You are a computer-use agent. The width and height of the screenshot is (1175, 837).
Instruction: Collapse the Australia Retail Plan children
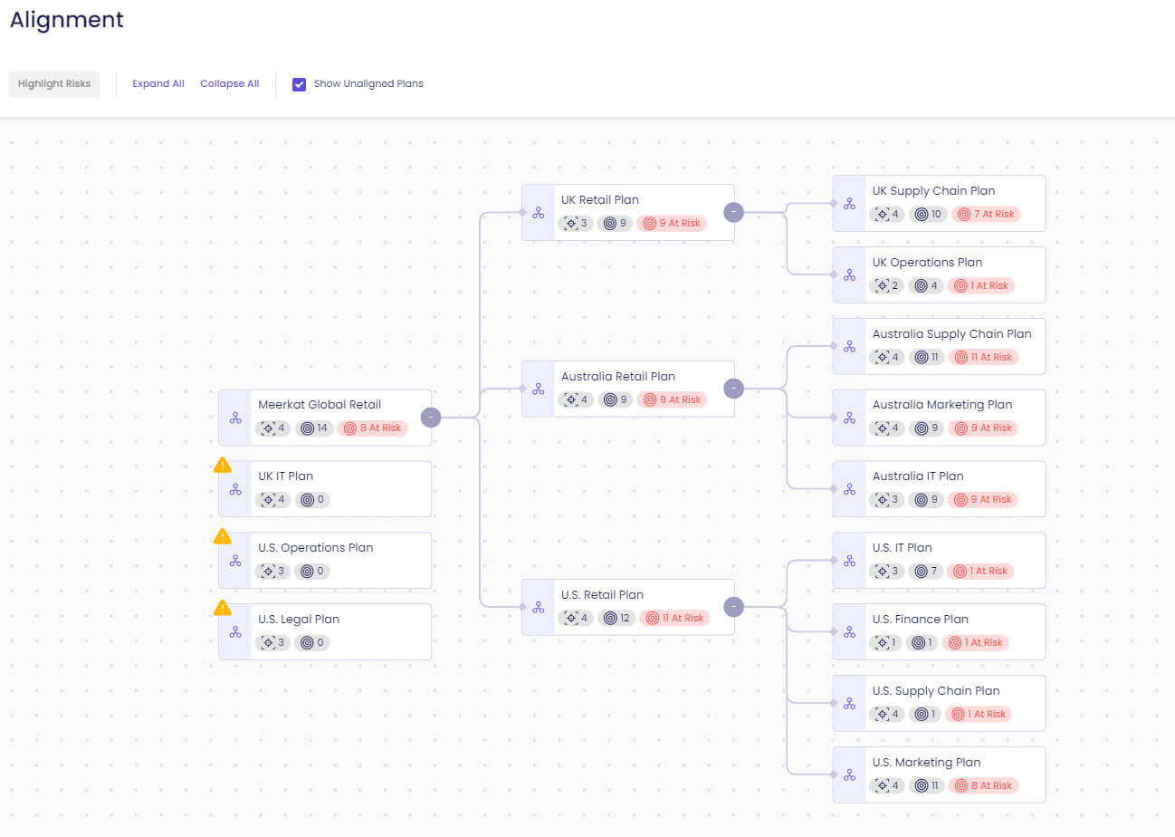point(733,390)
